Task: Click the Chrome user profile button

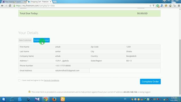Action: [x=164, y=1]
